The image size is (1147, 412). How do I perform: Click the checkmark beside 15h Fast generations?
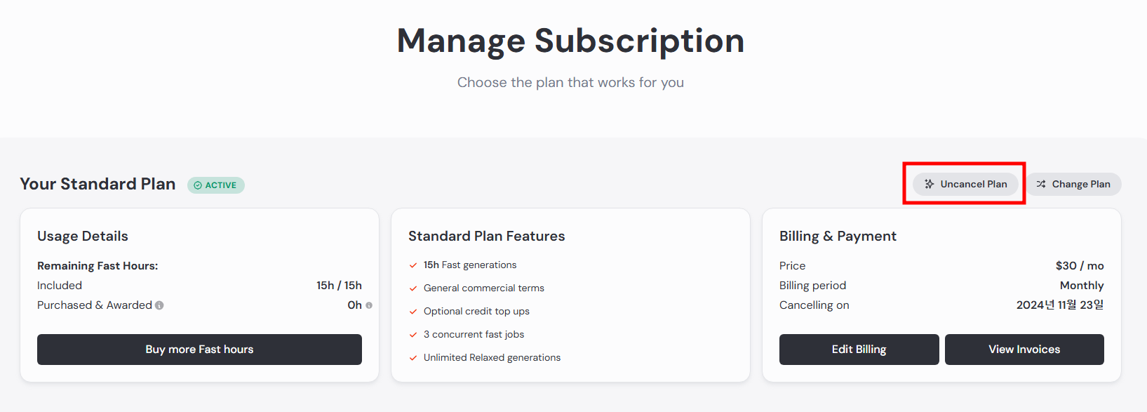412,265
